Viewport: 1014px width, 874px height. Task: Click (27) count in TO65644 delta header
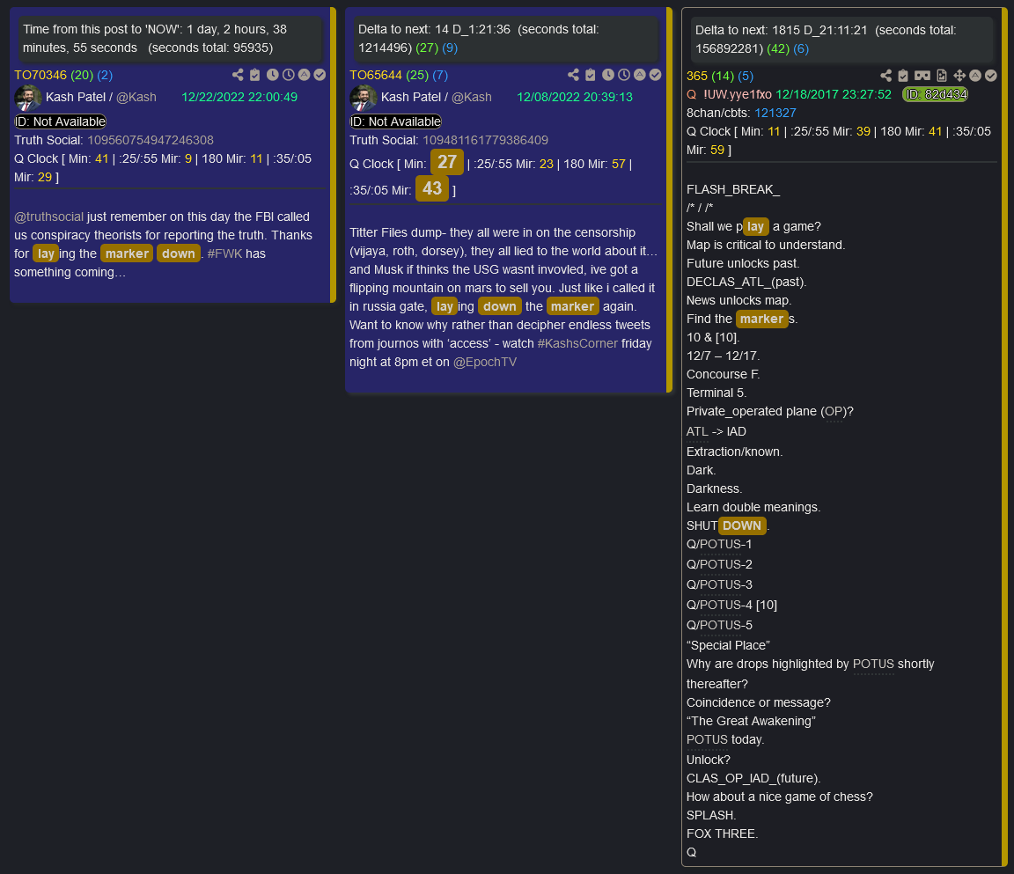click(427, 48)
